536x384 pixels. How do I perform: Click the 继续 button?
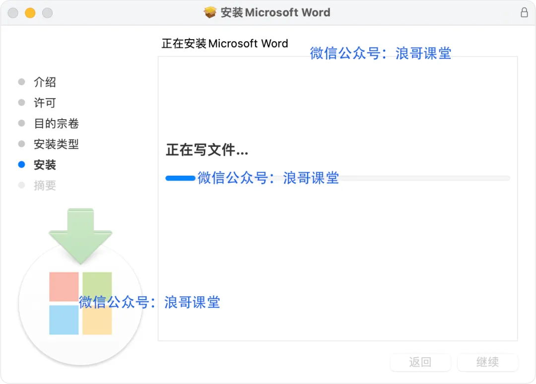[x=487, y=362]
